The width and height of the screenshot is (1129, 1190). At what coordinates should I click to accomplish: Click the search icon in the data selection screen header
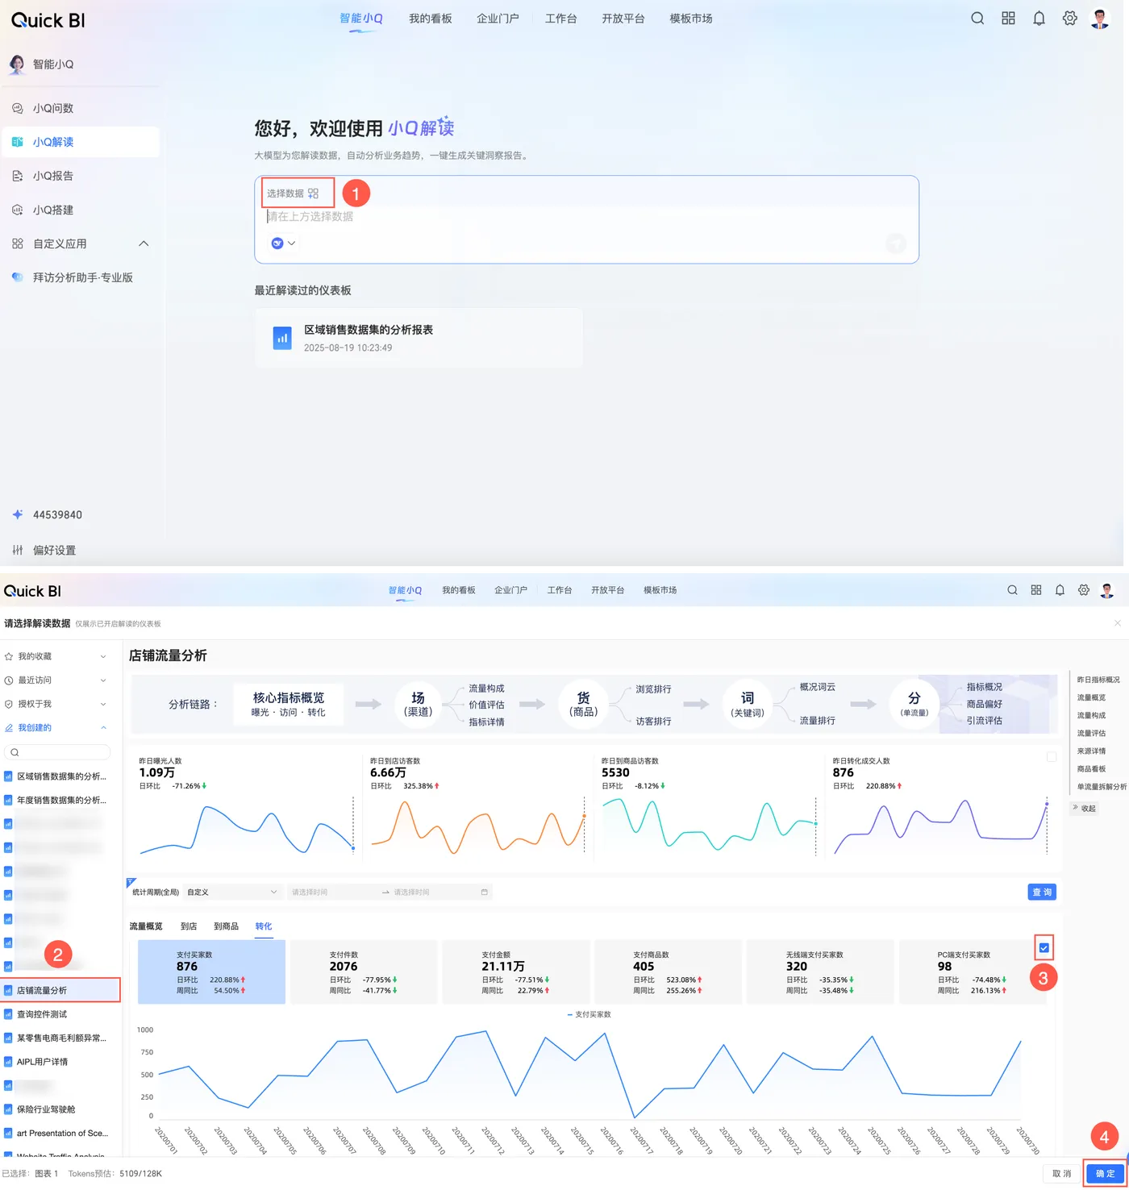pyautogui.click(x=1012, y=590)
